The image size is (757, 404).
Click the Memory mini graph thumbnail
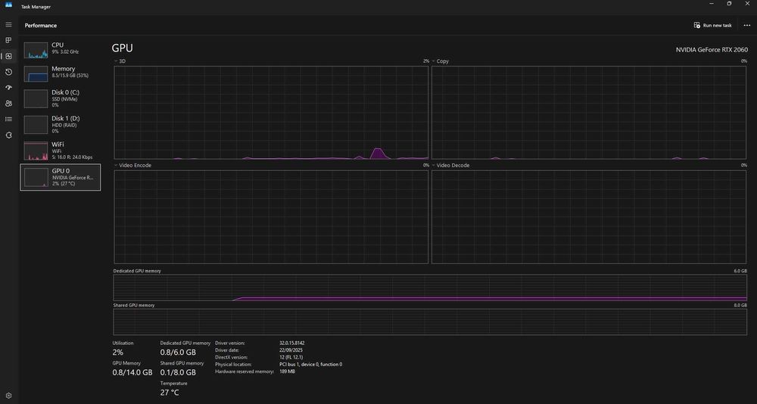[36, 74]
